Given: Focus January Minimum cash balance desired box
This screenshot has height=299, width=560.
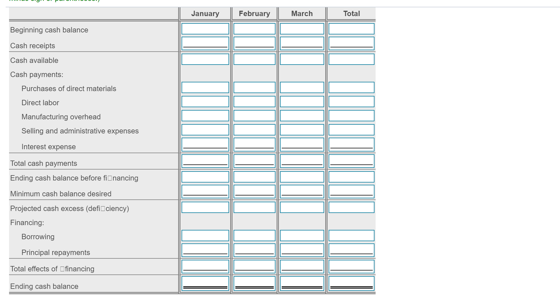Looking at the screenshot, I should click(205, 192).
